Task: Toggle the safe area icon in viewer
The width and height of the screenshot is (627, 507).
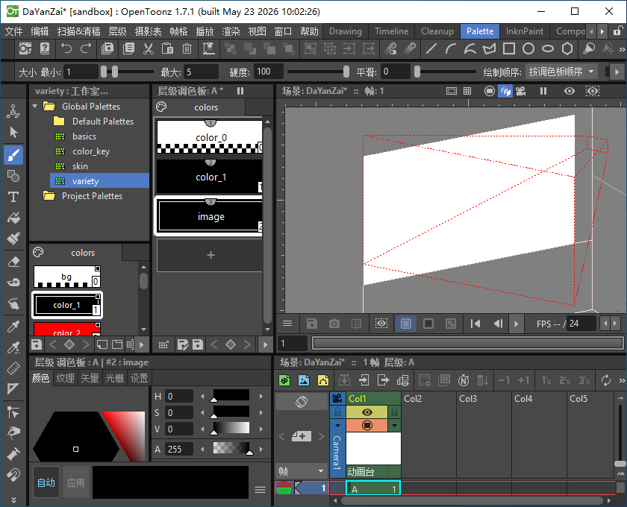Action: point(452,91)
